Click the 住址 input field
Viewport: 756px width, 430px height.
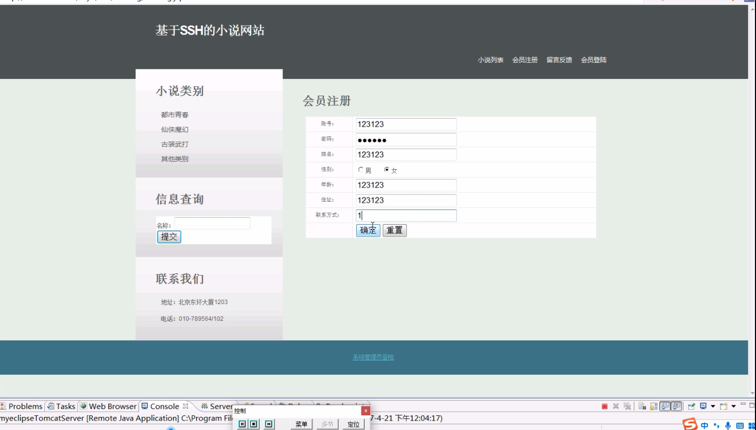(x=406, y=200)
